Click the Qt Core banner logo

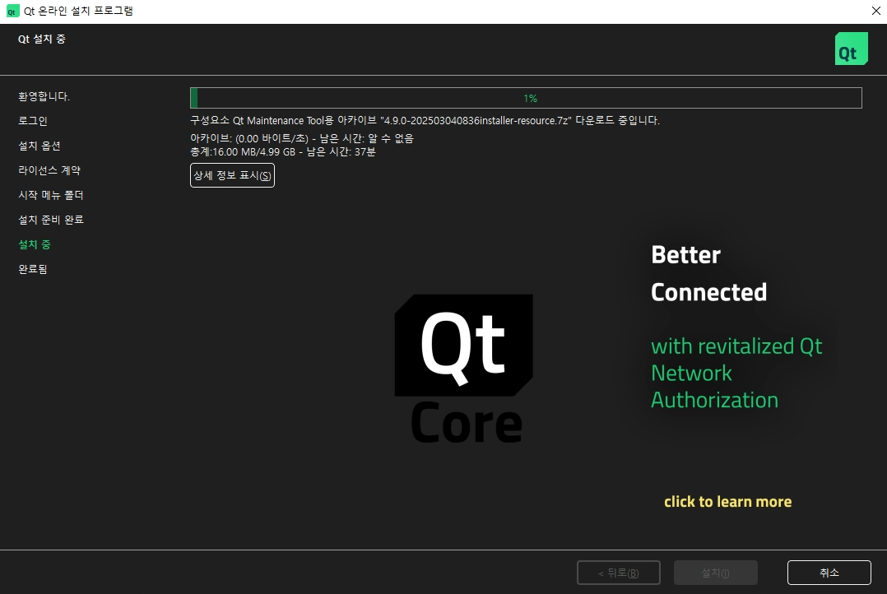coord(464,369)
